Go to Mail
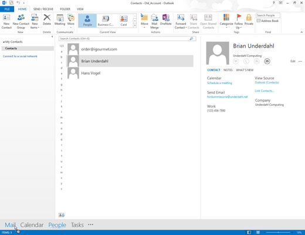 pyautogui.click(x=10, y=225)
